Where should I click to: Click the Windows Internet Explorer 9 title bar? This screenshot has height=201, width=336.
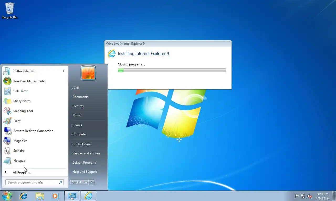(168, 44)
